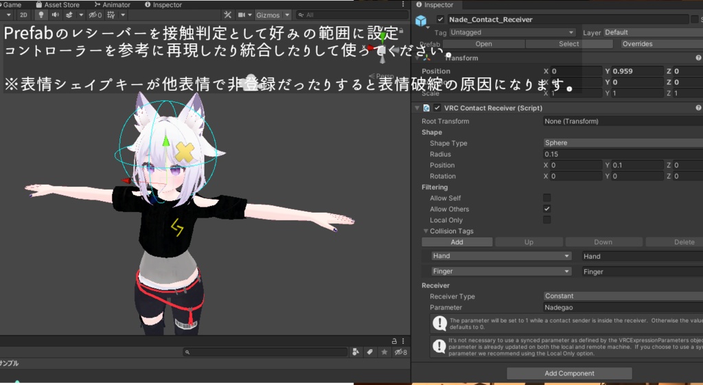Click the Collision Tags Up button

[x=529, y=242]
